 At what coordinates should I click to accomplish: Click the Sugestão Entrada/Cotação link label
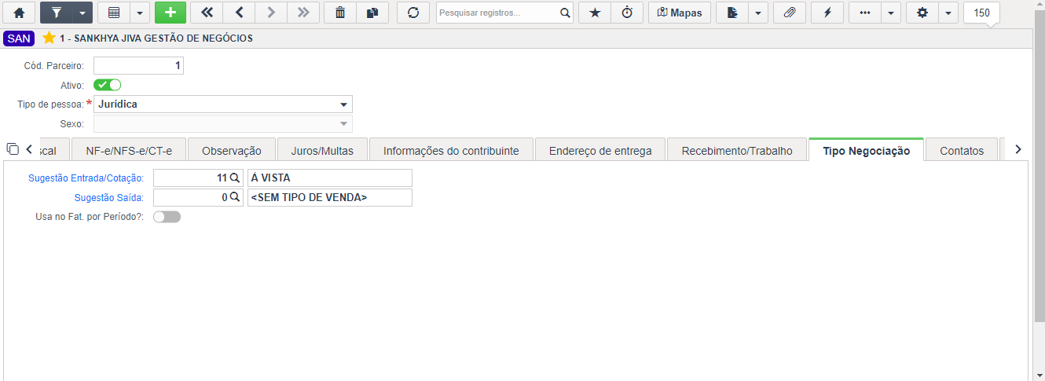coord(86,178)
